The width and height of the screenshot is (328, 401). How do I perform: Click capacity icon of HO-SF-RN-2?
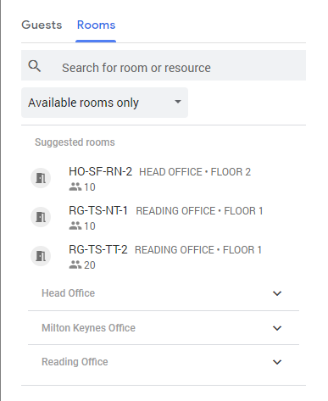click(75, 187)
